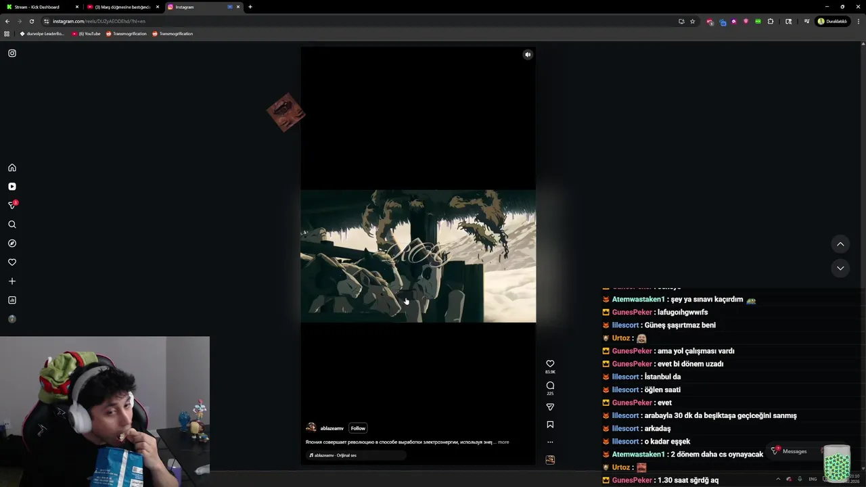Select the Instagram browser tab
The width and height of the screenshot is (866, 487).
click(203, 7)
